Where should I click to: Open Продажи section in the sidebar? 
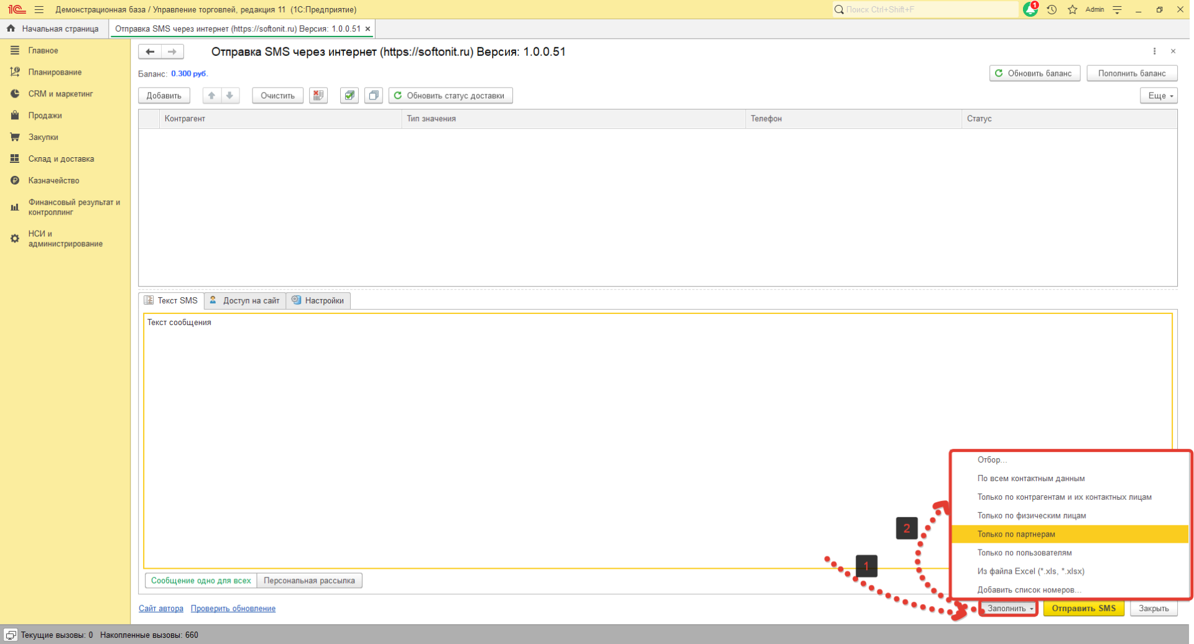click(45, 116)
